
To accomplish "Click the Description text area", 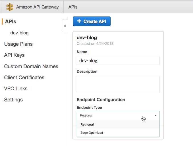I will 118,84.
